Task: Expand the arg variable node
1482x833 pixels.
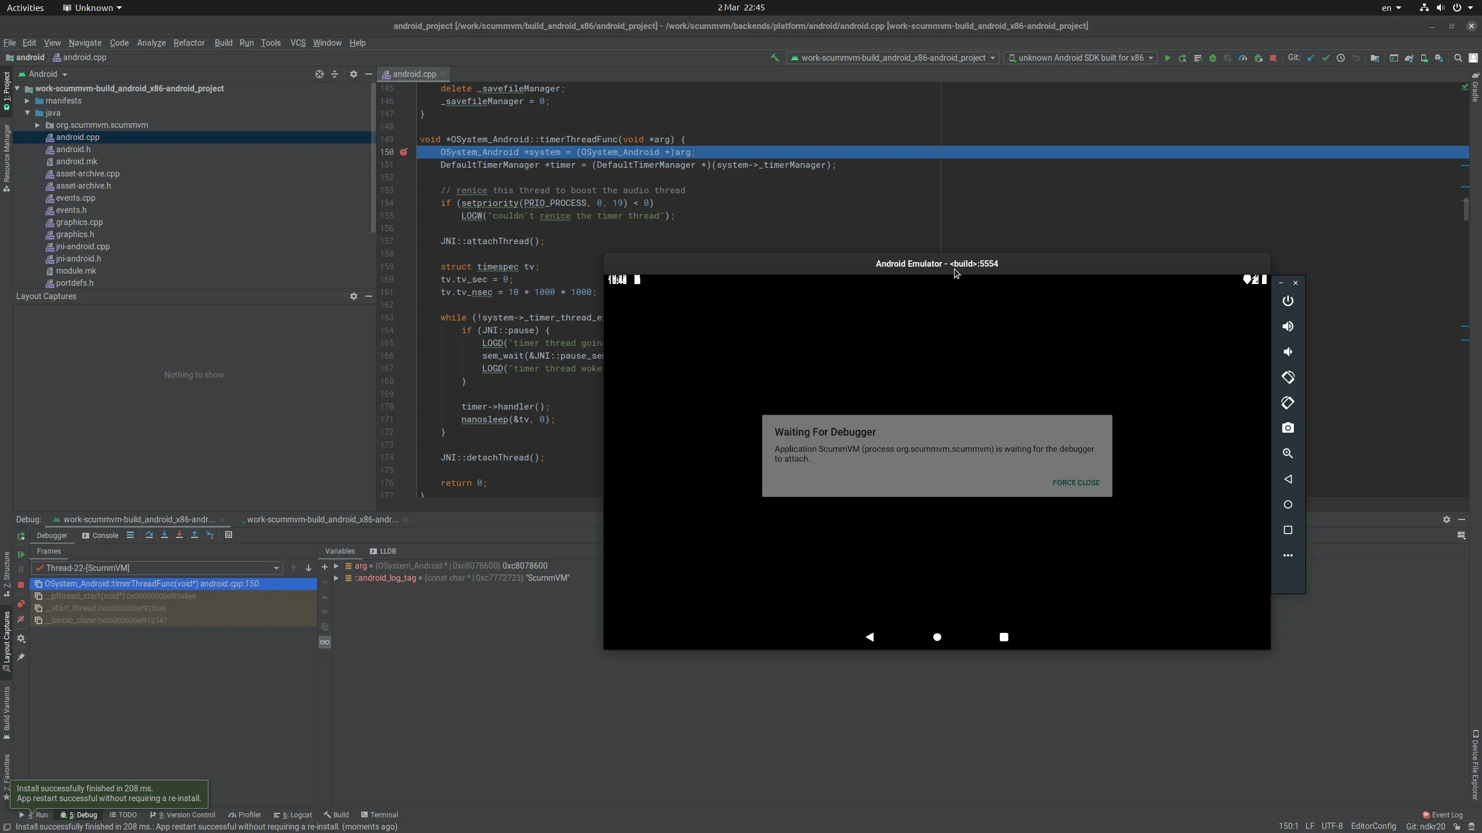Action: 336,566
